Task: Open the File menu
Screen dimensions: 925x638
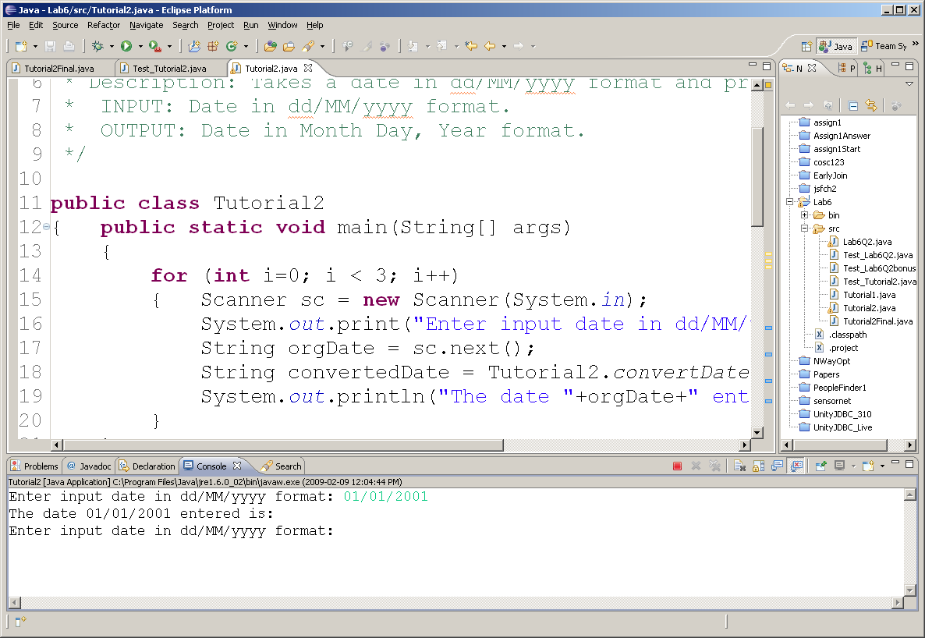Action: 13,25
